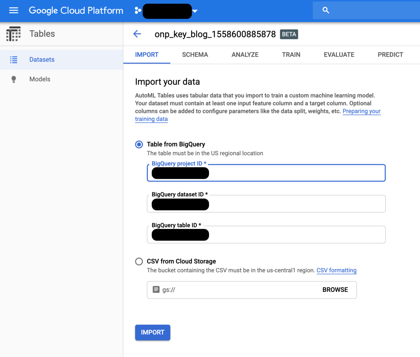Open the hamburger navigation menu
Screen dimensions: 420x357
pyautogui.click(x=14, y=10)
